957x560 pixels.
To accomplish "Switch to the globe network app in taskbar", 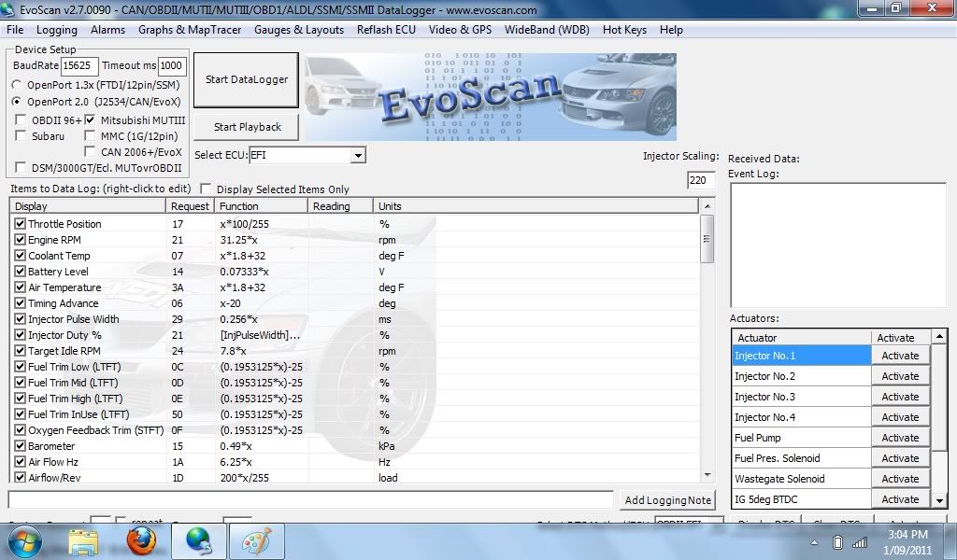I will (198, 541).
